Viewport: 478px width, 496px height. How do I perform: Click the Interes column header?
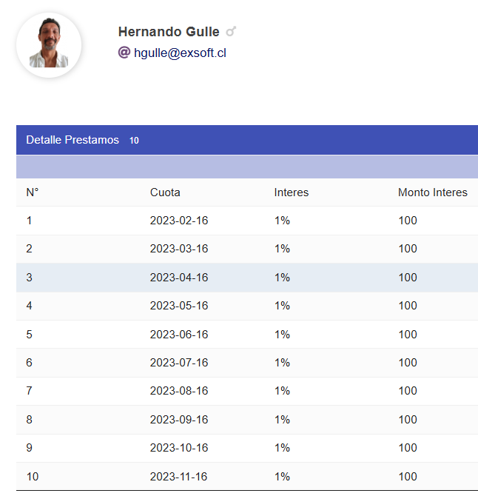tap(292, 192)
